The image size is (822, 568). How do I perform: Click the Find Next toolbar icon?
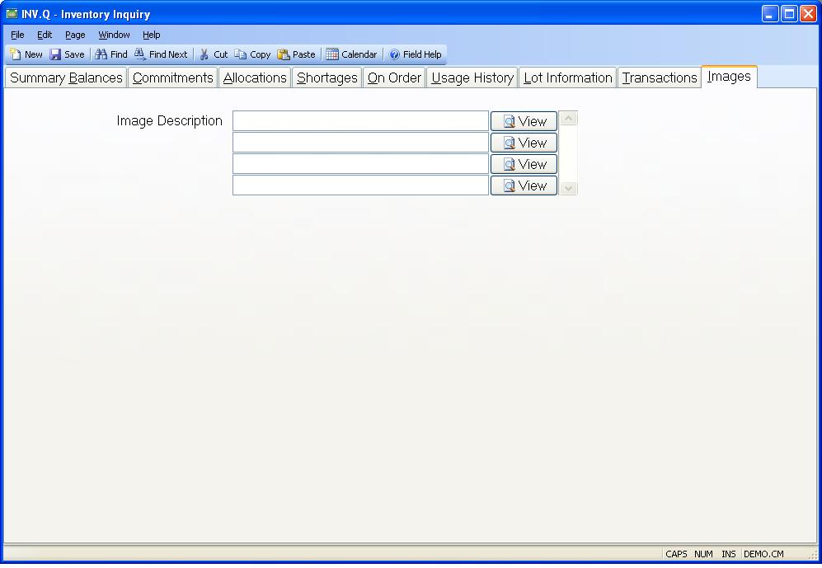(140, 54)
